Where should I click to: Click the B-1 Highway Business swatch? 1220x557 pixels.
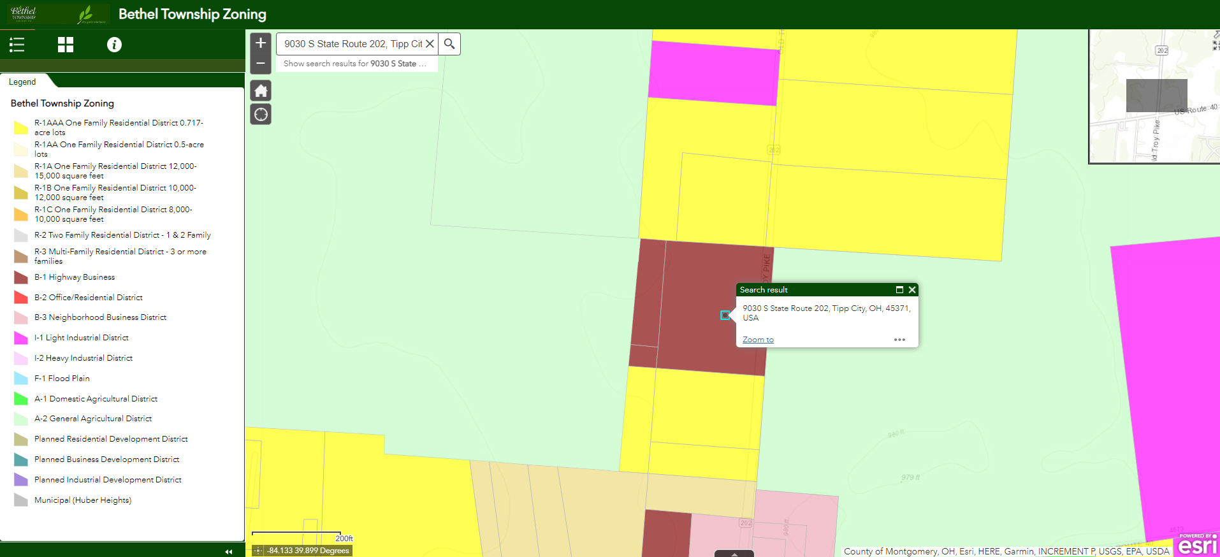click(21, 278)
